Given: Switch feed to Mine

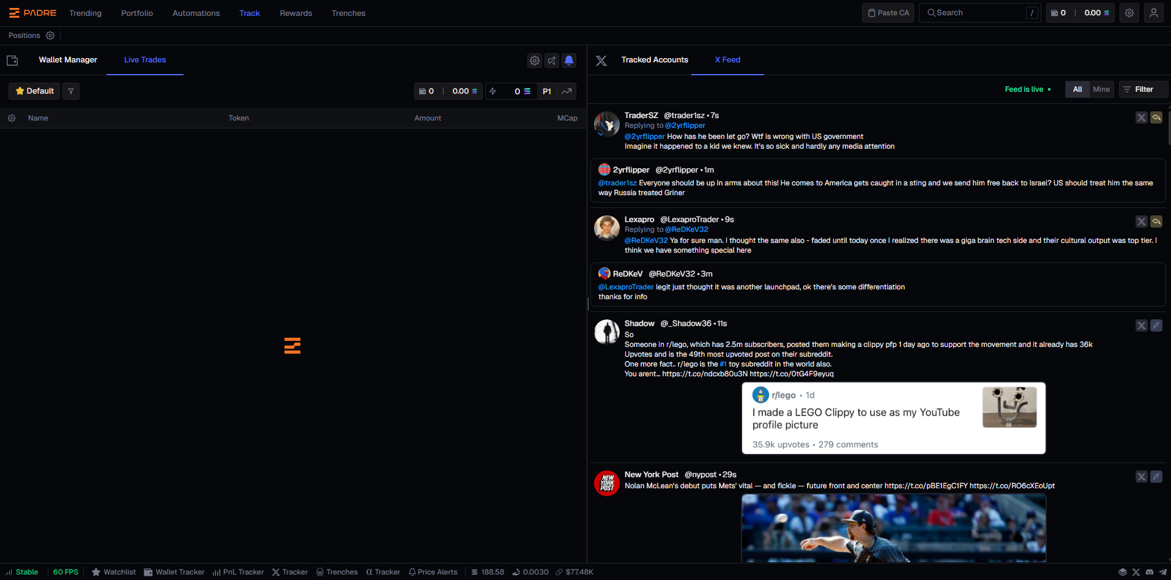Looking at the screenshot, I should [x=1101, y=89].
